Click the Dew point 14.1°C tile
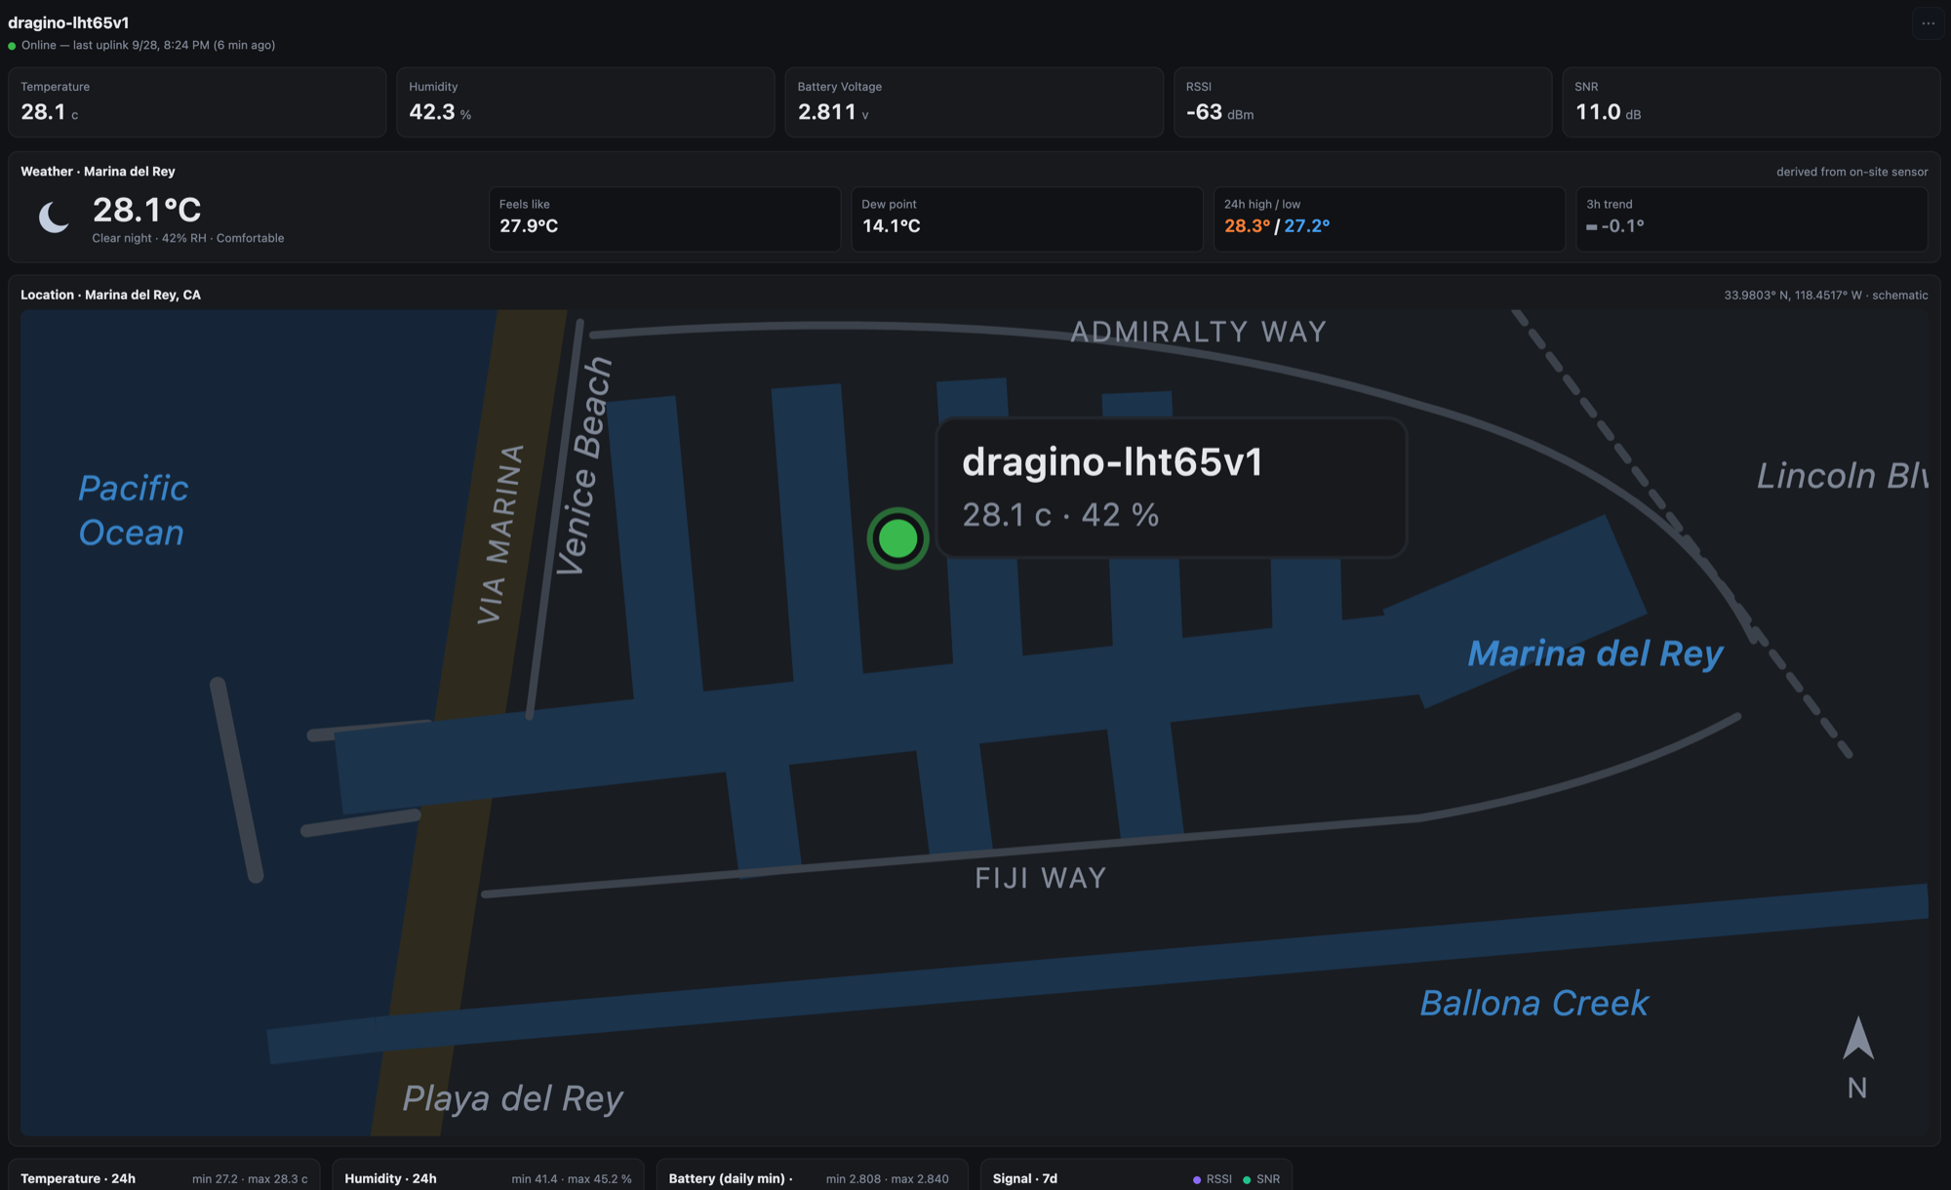 pyautogui.click(x=1026, y=219)
